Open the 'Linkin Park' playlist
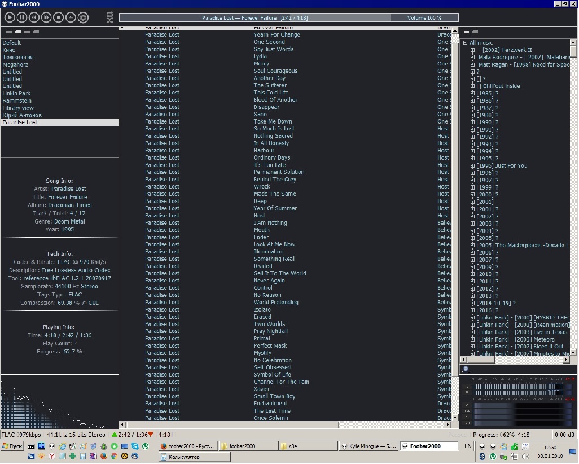This screenshot has height=464, width=579. pos(17,93)
